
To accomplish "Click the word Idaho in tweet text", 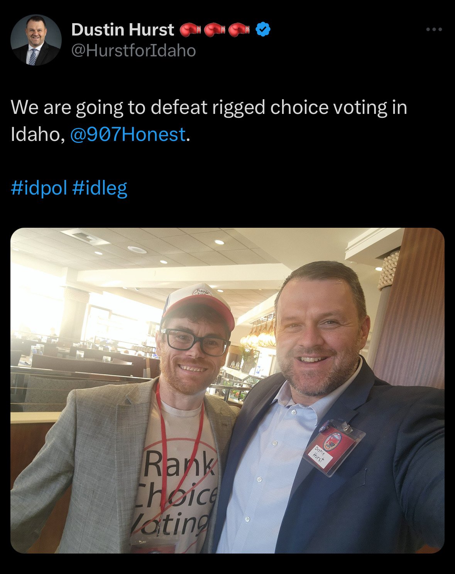I will (35, 135).
